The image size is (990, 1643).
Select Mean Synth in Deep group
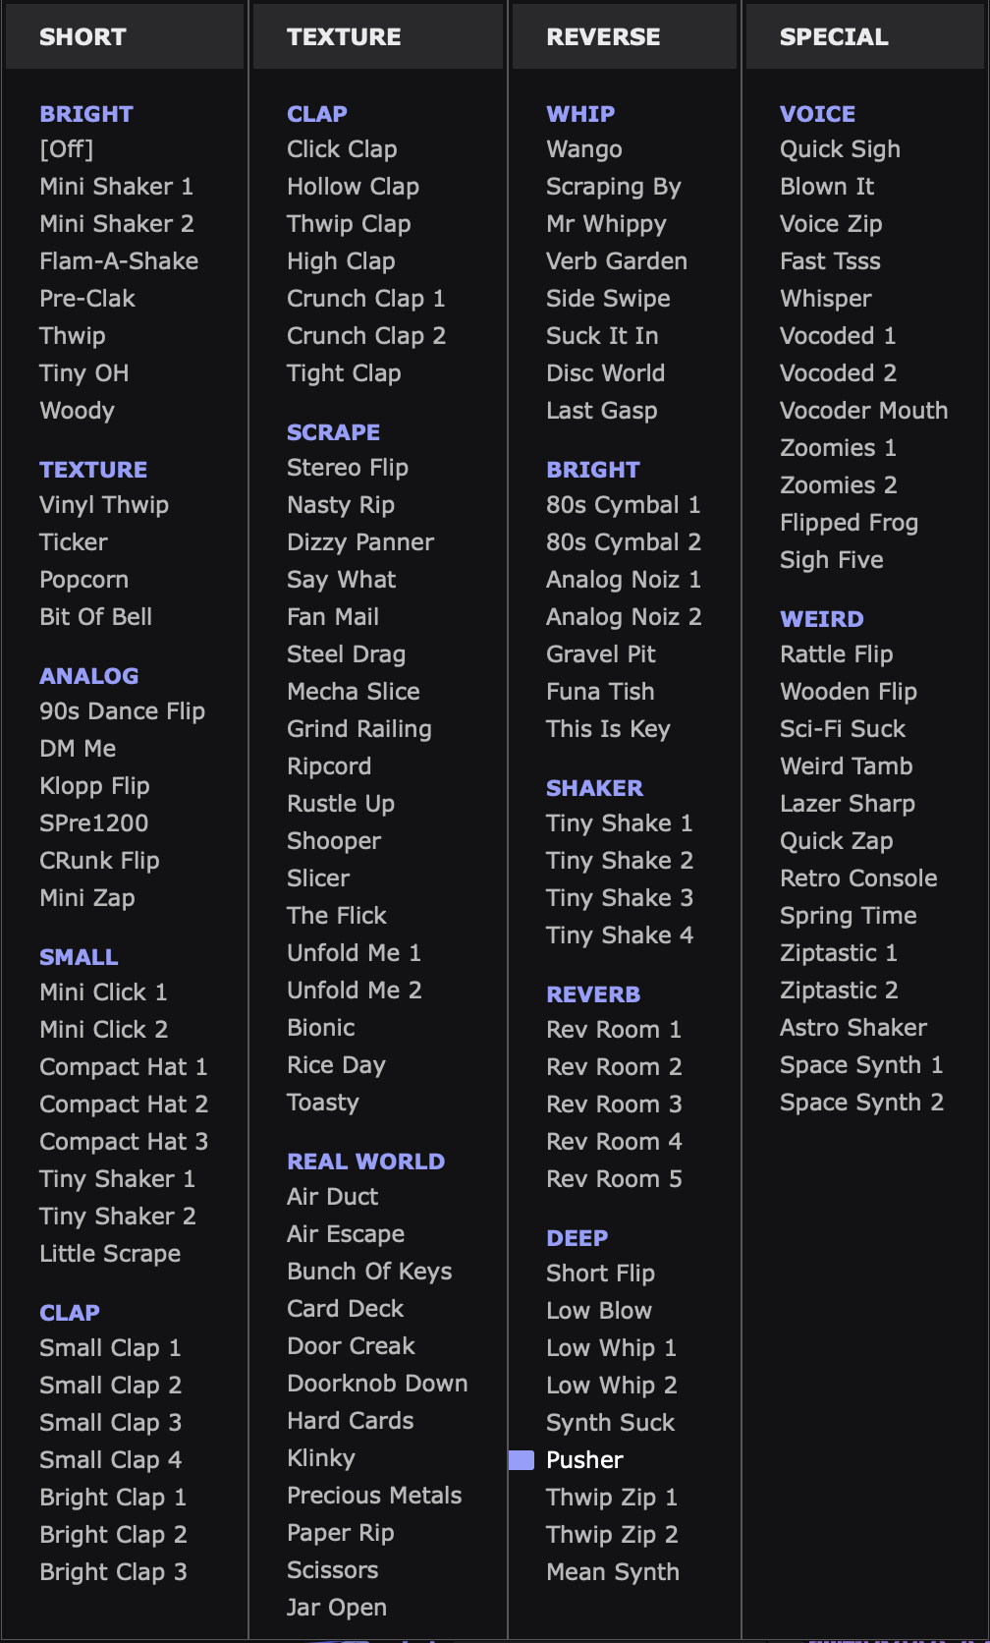coord(613,1572)
